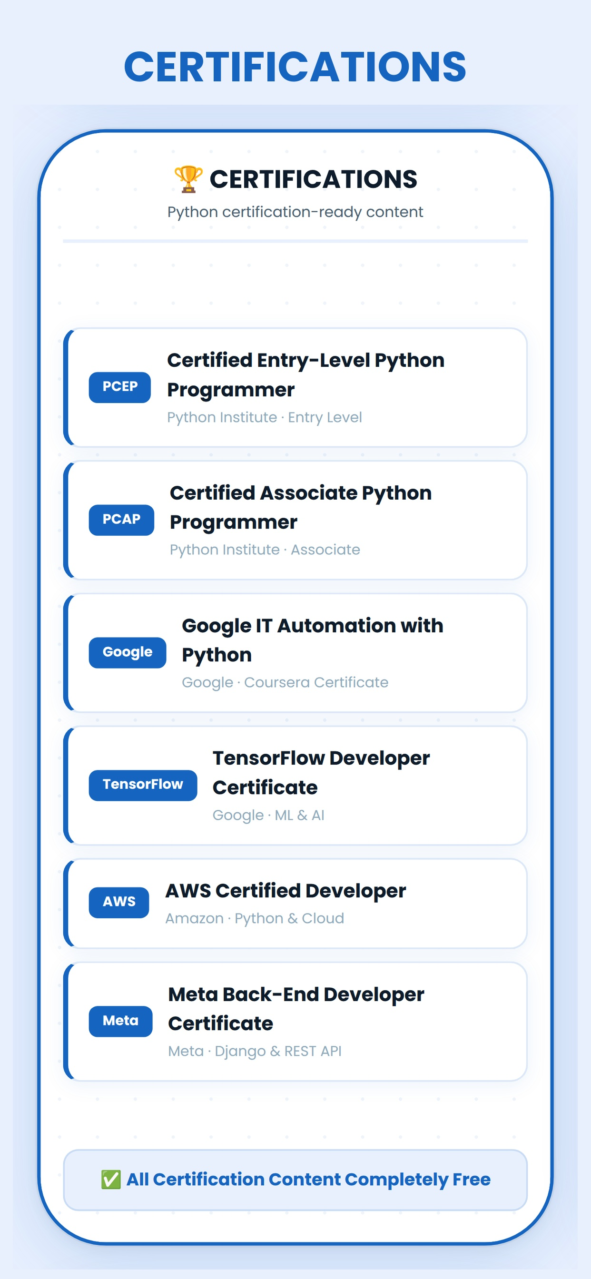Screen dimensions: 591x1279
Task: Open Certified Associate Python Programmer title
Action: [300, 507]
